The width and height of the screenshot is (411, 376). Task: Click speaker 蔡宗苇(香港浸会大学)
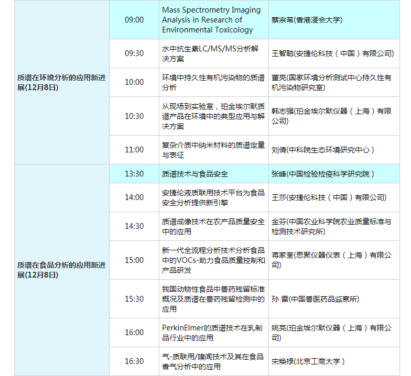pyautogui.click(x=307, y=20)
